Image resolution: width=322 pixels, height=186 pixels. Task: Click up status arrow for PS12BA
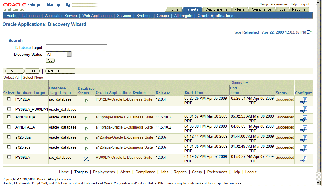pos(86,101)
